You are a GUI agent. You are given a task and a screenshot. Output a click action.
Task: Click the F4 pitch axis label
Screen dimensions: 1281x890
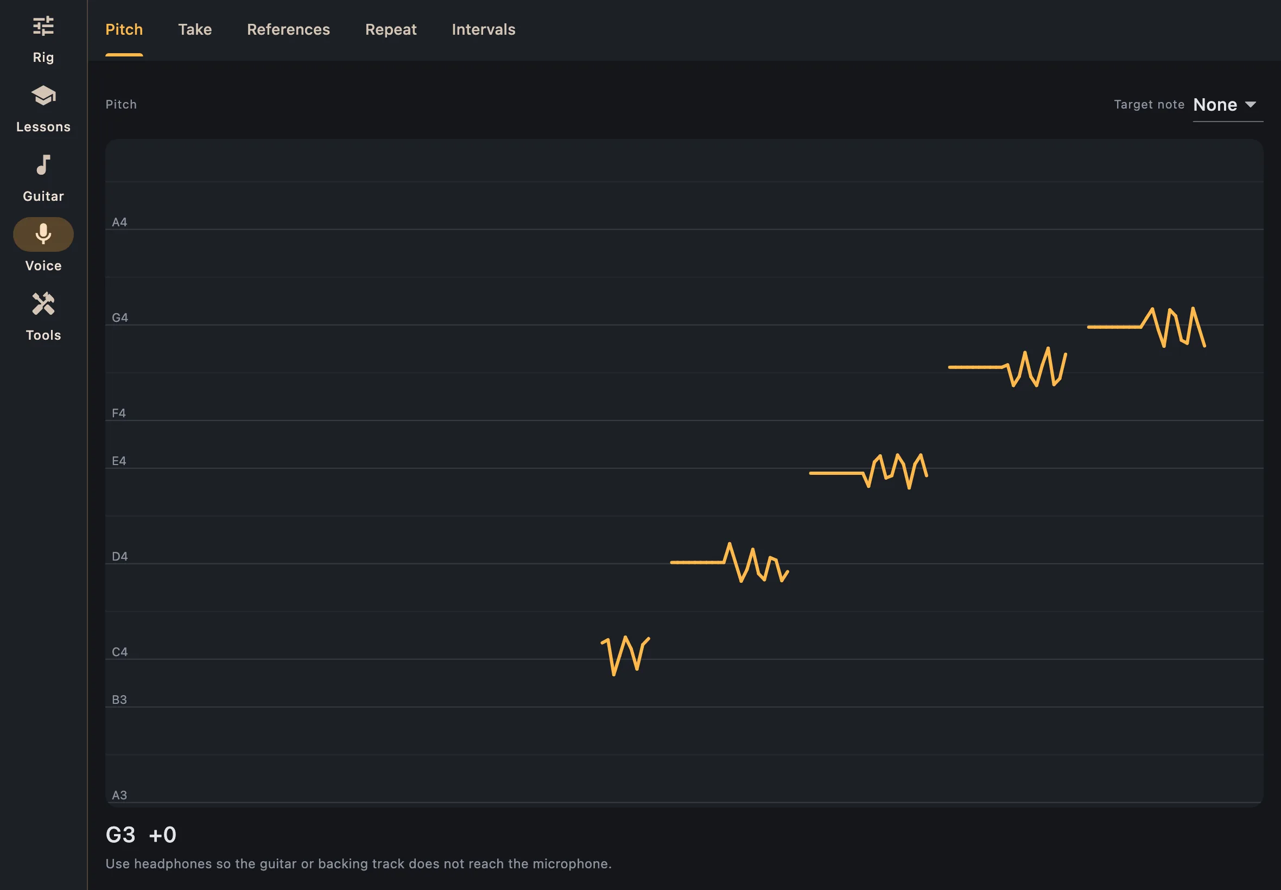[118, 413]
